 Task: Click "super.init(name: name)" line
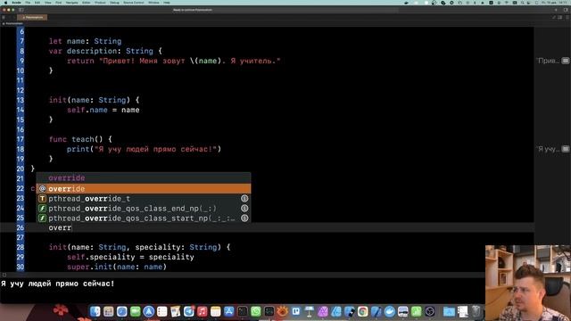(x=117, y=267)
